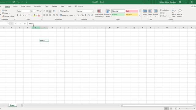
Task: Click the Cut scissors icon
Action: [3, 10]
